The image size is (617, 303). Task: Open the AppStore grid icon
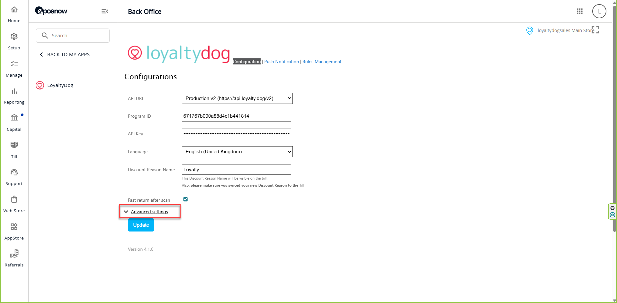(x=14, y=227)
